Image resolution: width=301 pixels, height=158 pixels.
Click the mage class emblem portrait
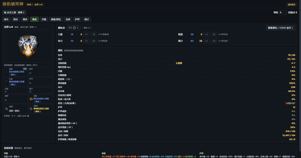pos(28,46)
